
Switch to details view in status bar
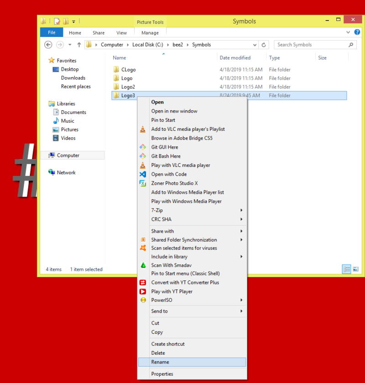pos(346,269)
